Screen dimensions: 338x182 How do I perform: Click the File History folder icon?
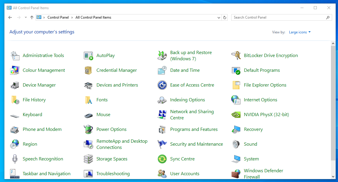(15, 100)
